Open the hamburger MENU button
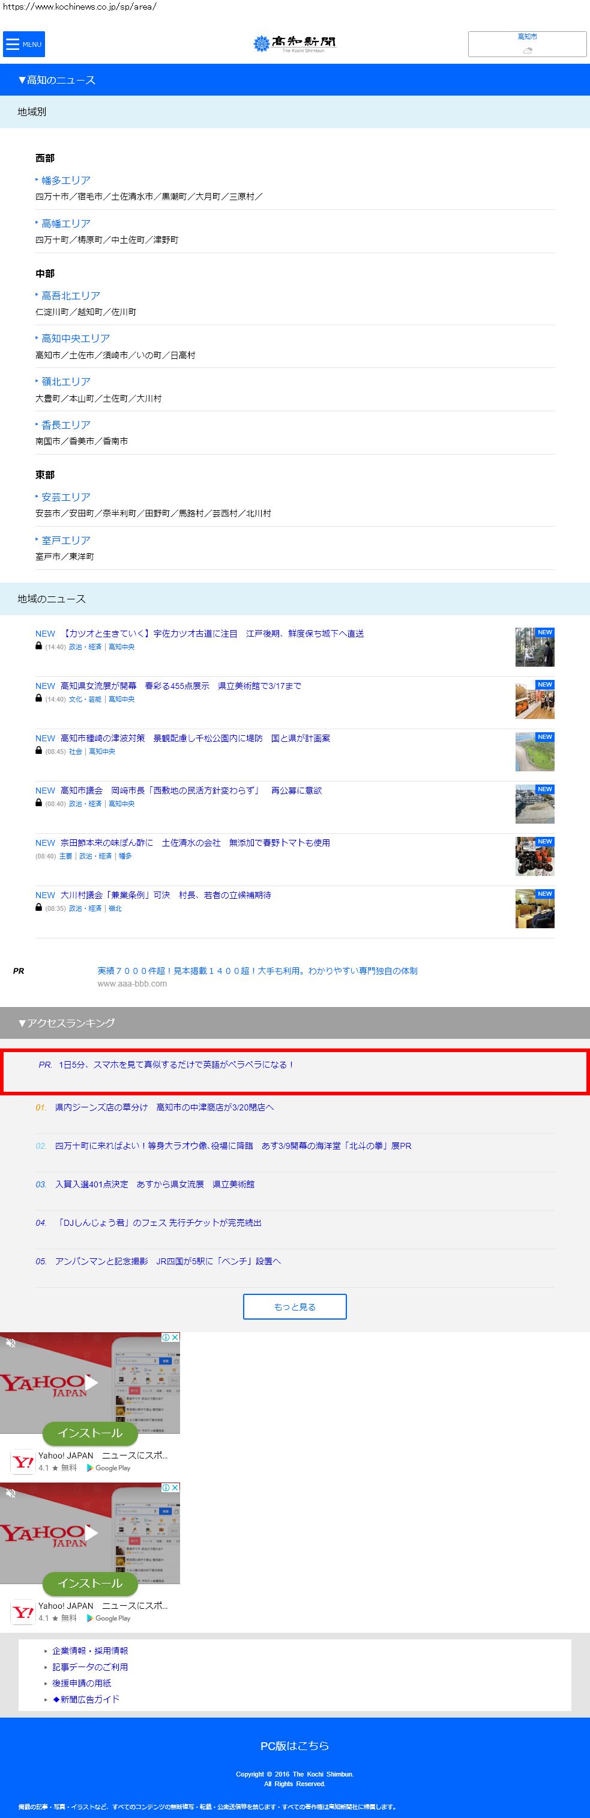Screen dimensions: 590x1818 (24, 44)
